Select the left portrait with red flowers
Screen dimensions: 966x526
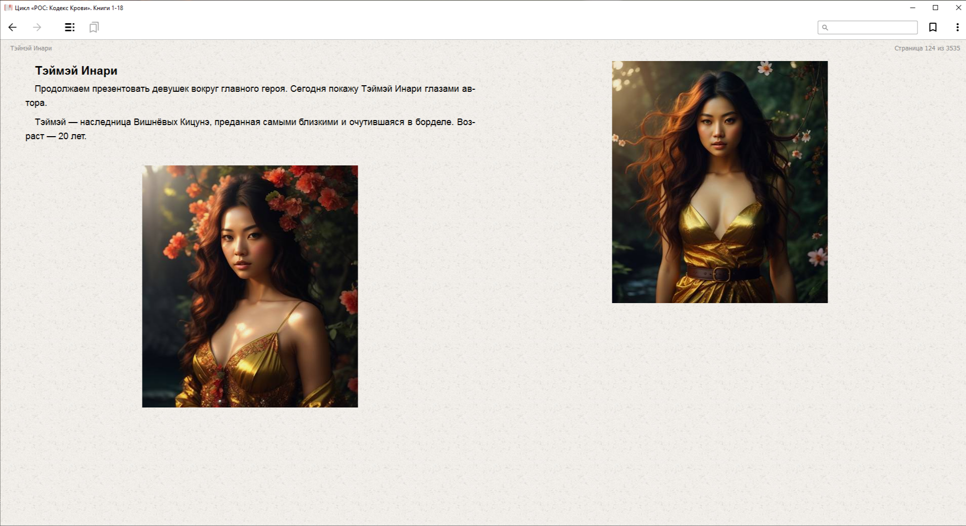[x=250, y=286]
